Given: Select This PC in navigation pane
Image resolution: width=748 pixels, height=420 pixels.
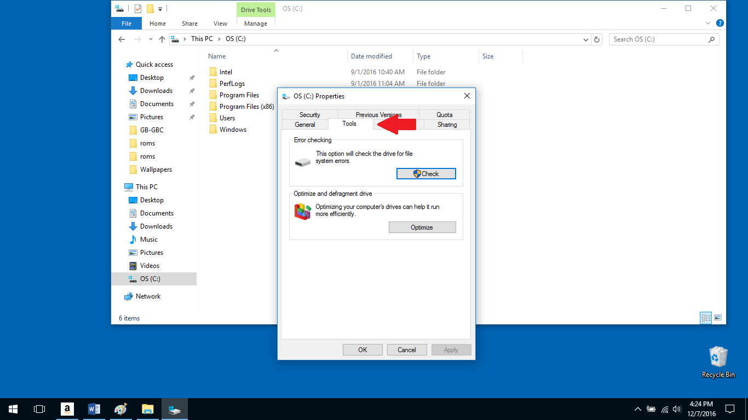Looking at the screenshot, I should [x=146, y=187].
